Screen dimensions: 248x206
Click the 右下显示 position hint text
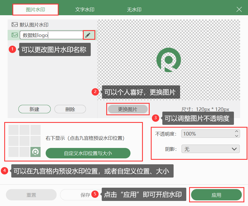85,138
